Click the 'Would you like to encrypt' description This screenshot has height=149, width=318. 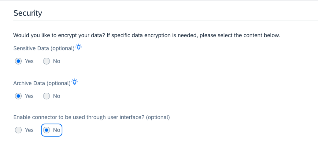[x=147, y=35]
